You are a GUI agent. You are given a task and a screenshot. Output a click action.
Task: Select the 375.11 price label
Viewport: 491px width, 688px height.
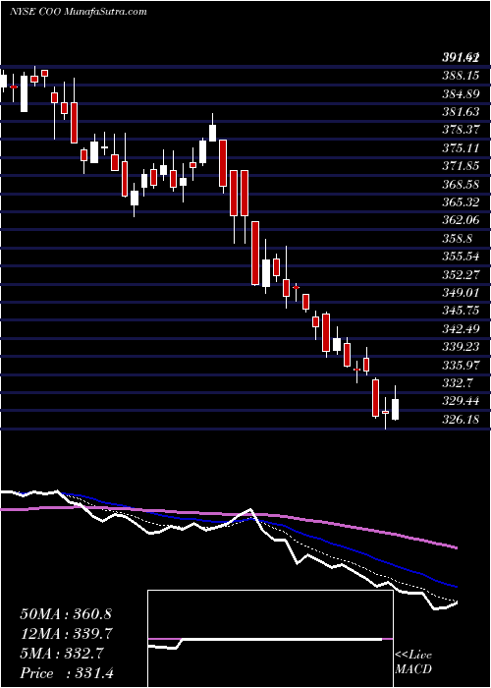[x=461, y=147]
